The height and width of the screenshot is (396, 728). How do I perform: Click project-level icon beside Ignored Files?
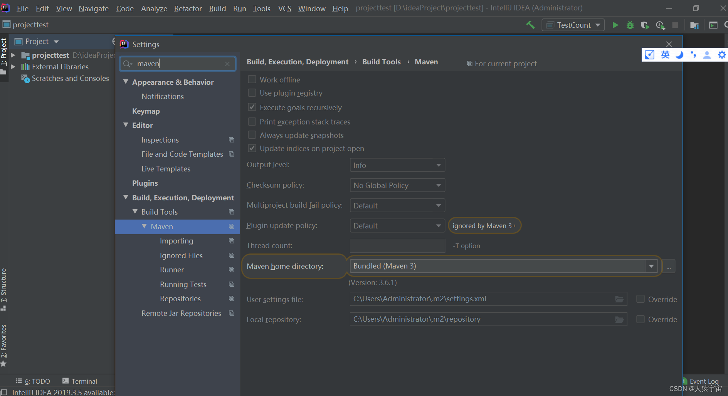point(232,255)
